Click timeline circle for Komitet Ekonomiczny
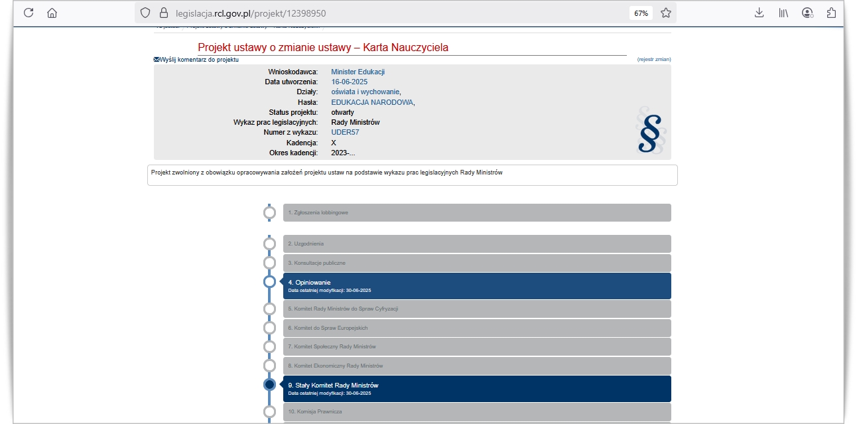Screen dimensions: 857x424 (269, 366)
